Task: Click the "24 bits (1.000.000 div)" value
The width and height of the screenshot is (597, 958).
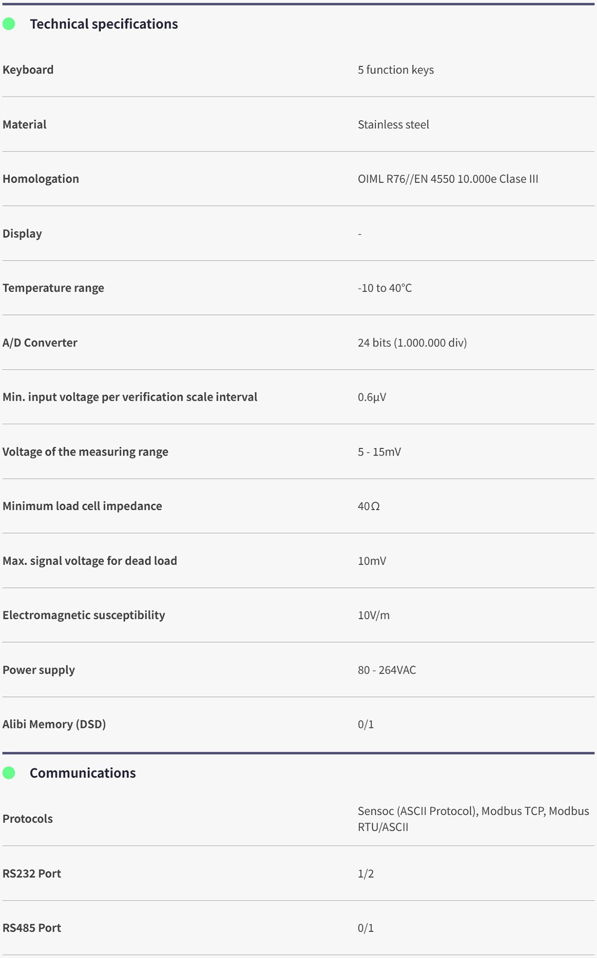Action: click(x=412, y=343)
